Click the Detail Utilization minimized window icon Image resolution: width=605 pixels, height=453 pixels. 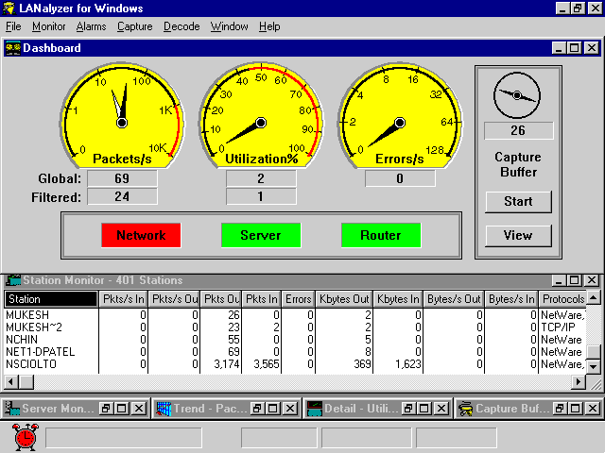[x=315, y=409]
